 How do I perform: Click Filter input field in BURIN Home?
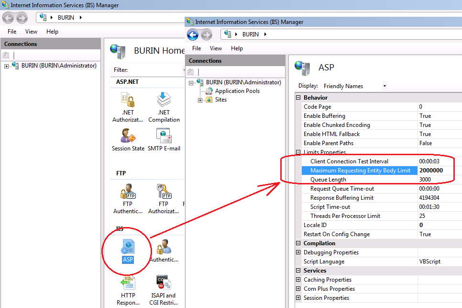click(156, 70)
